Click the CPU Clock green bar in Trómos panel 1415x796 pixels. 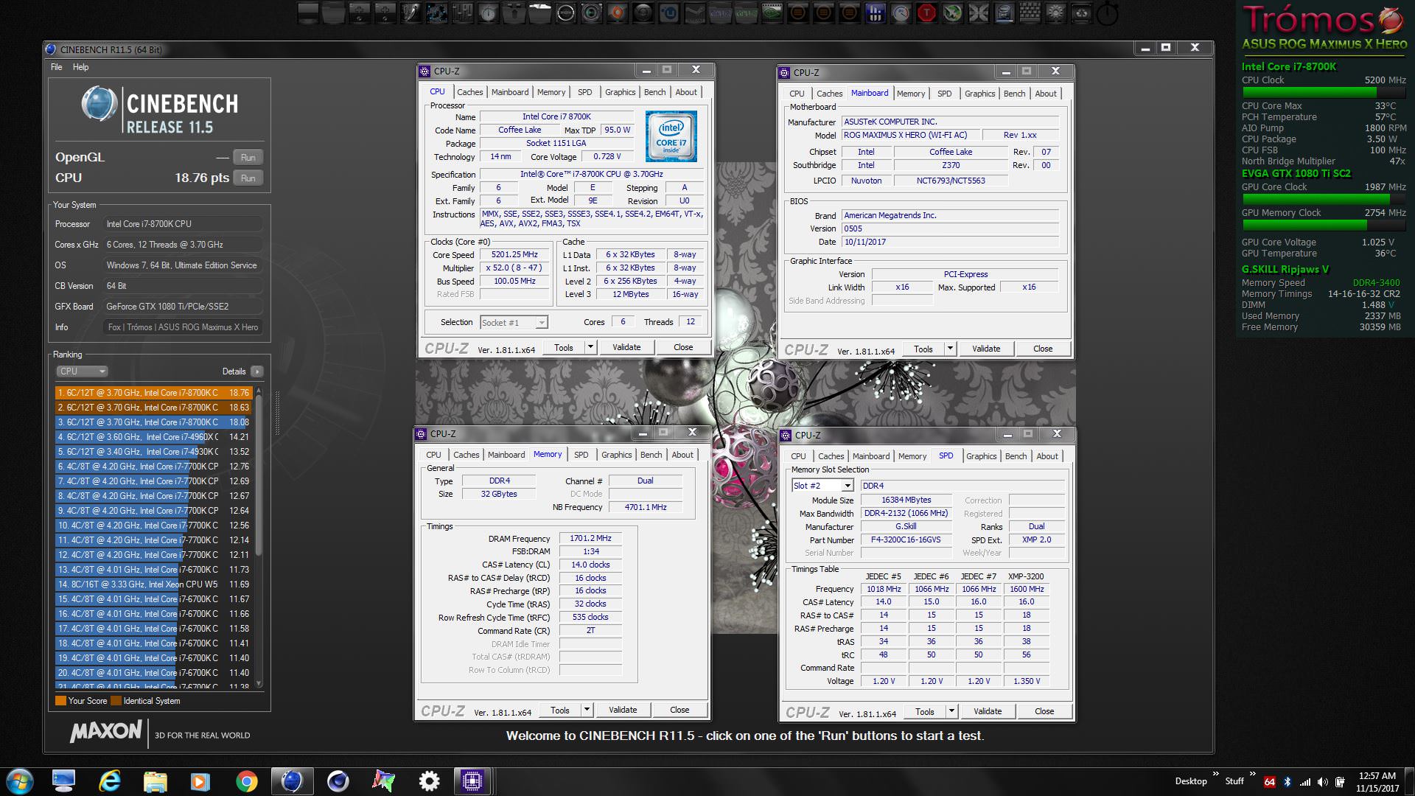[x=1323, y=92]
